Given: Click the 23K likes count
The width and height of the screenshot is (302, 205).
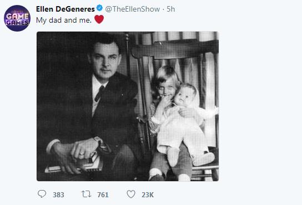Looking at the screenshot, I should tap(148, 195).
